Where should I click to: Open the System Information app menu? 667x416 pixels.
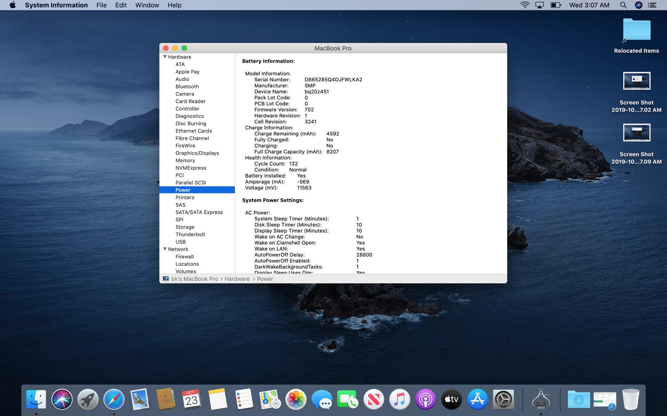click(x=56, y=5)
